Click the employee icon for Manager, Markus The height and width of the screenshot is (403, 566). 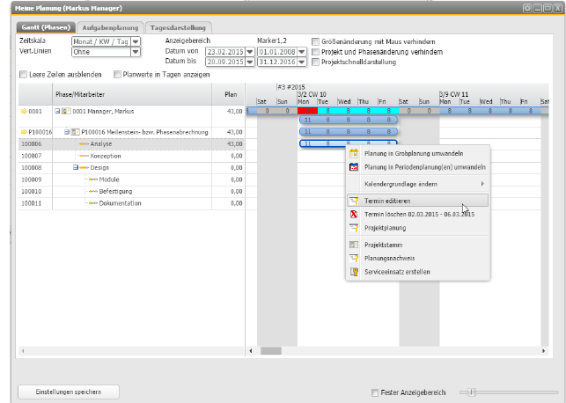click(66, 112)
